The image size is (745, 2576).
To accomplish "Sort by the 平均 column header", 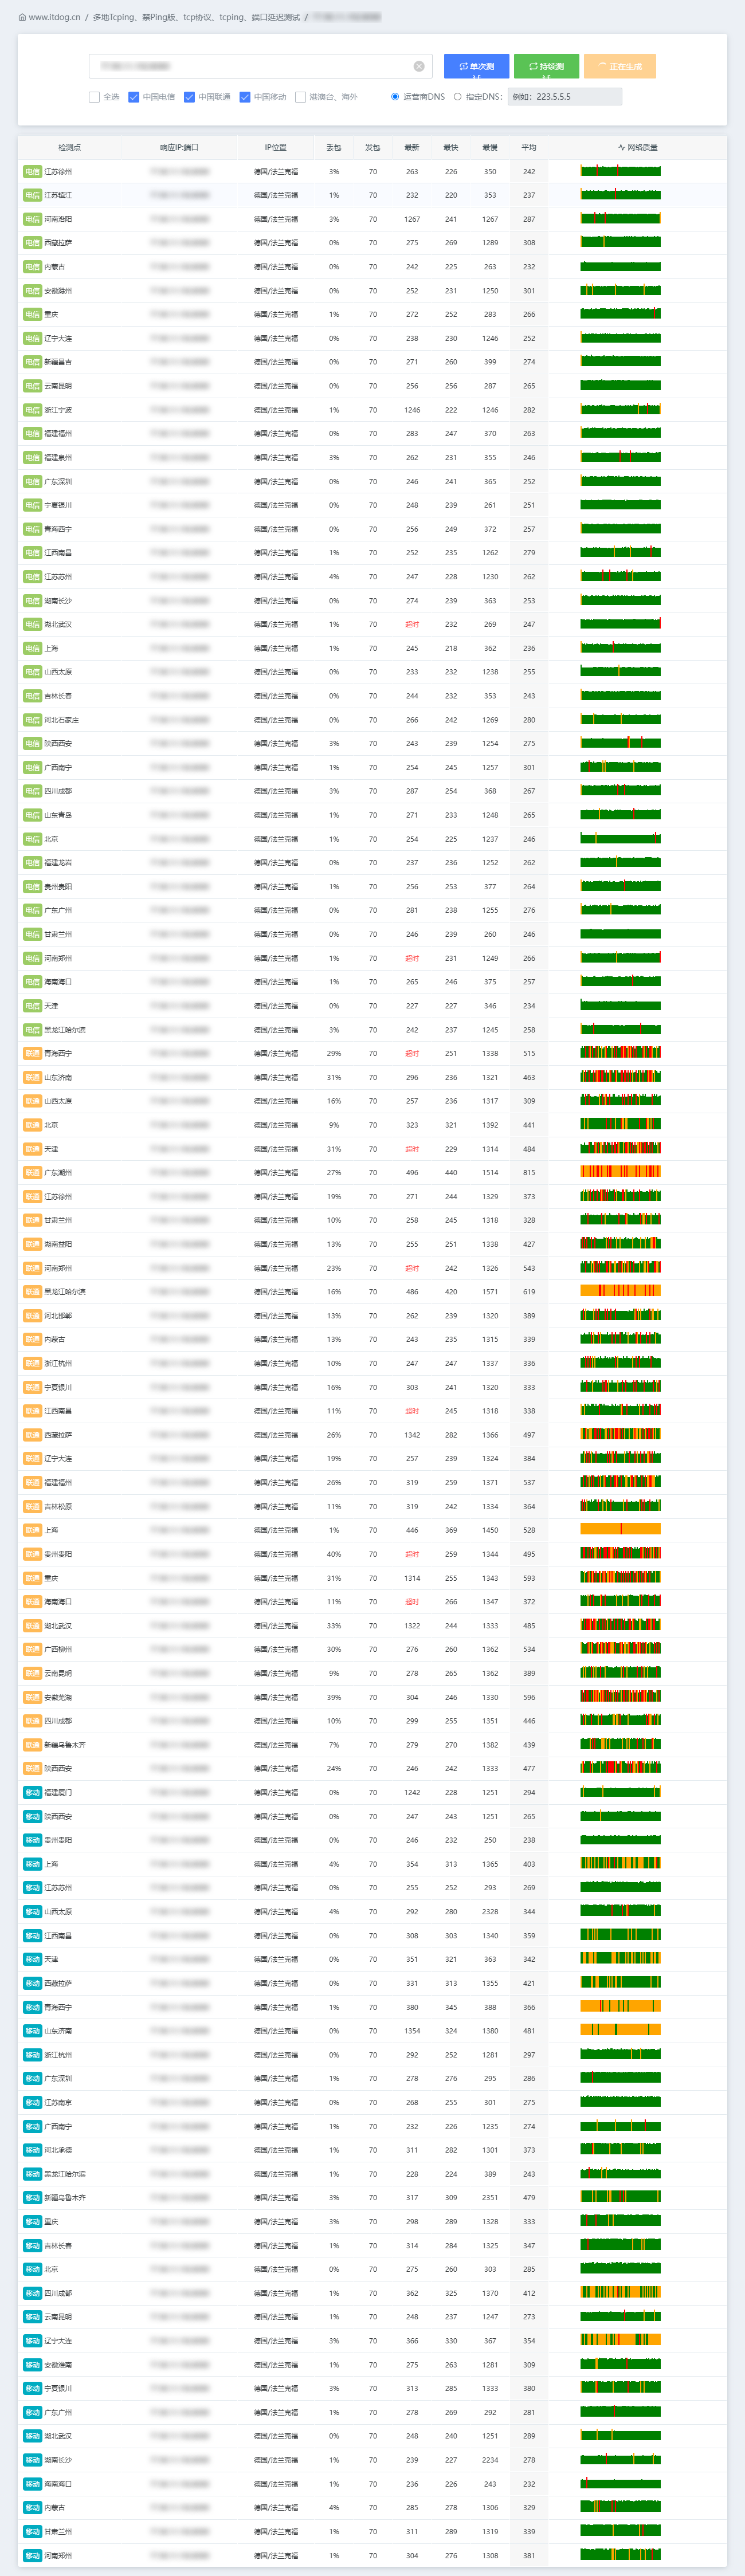I will 529,147.
